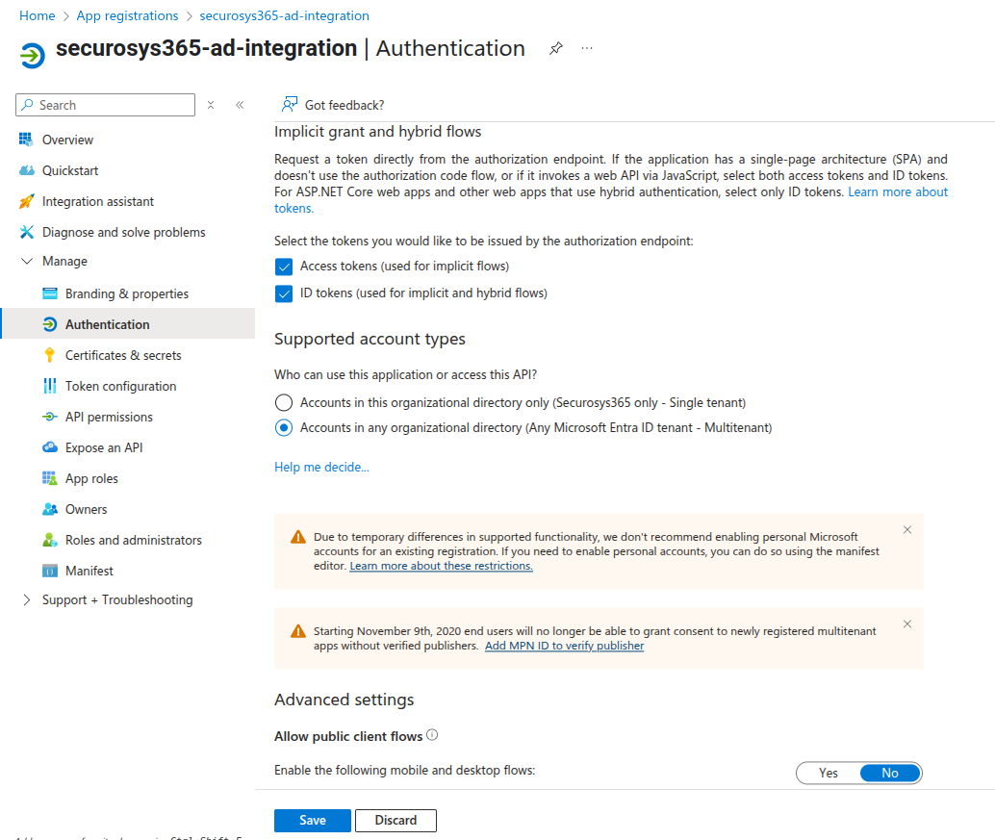Screen dimensions: 995x840
Task: Click the Expose an API cloud icon
Action: point(50,447)
